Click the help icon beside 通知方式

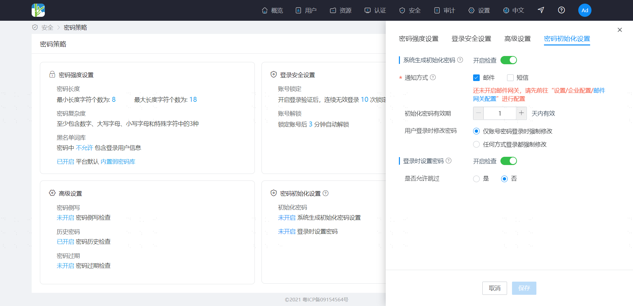pyautogui.click(x=433, y=77)
